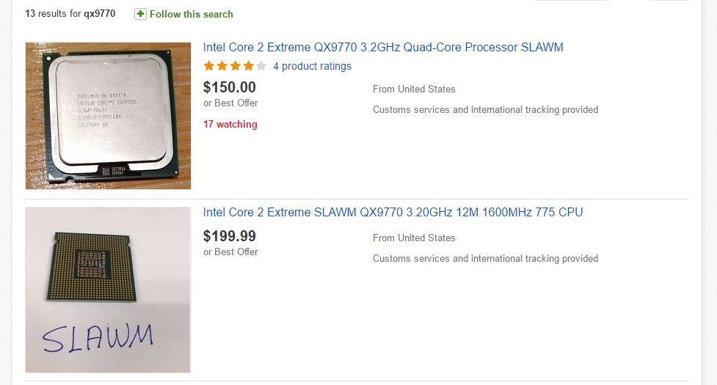This screenshot has width=717, height=385.
Task: Click the $199.99 price
Action: tap(230, 236)
